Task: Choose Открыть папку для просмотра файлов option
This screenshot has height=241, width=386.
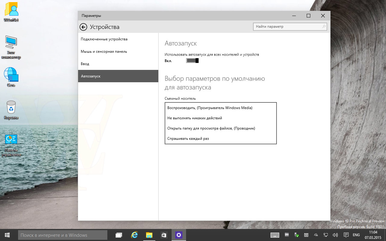Action: (x=221, y=128)
